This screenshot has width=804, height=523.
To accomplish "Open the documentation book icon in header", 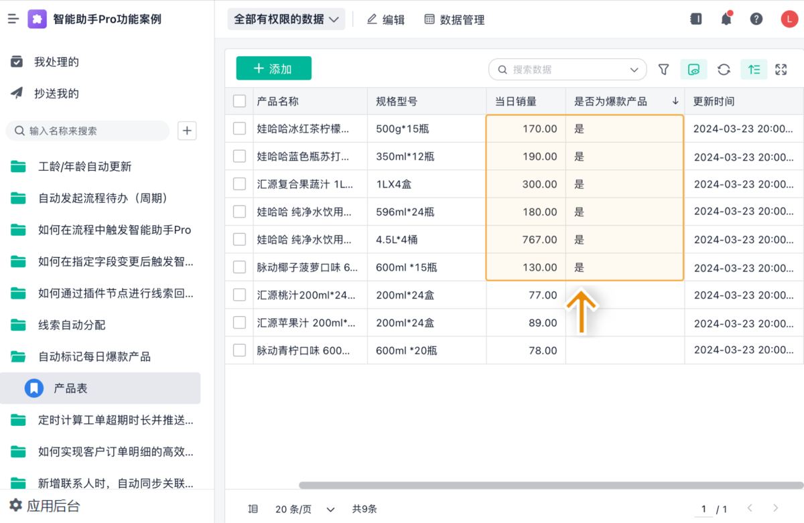I will tap(696, 19).
